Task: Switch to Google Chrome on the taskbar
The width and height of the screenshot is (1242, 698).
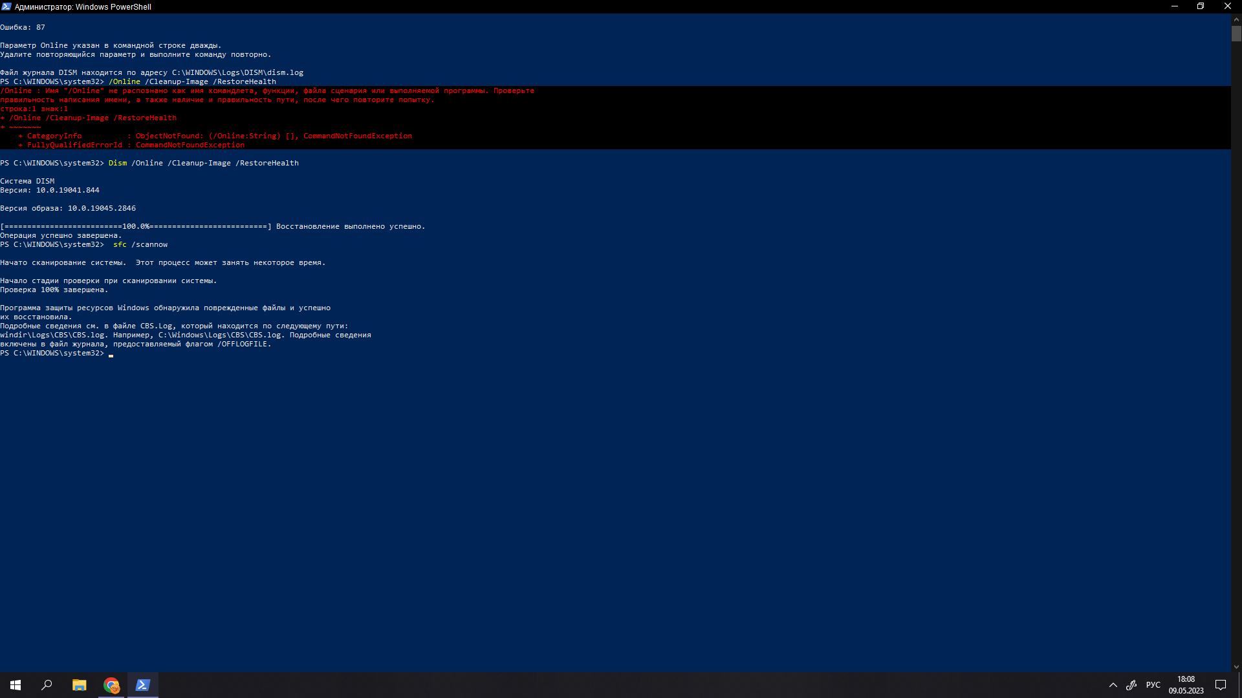Action: [111, 685]
